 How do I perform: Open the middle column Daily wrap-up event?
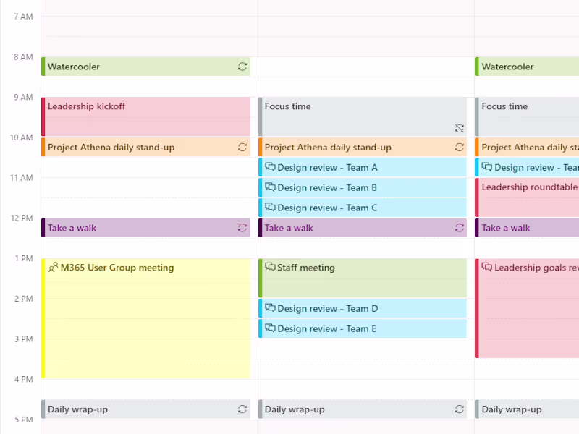coord(355,409)
